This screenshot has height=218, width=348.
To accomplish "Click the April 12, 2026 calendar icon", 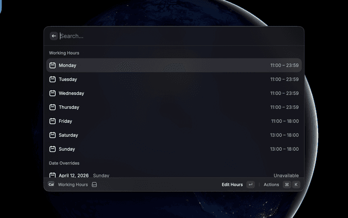I will [53, 175].
